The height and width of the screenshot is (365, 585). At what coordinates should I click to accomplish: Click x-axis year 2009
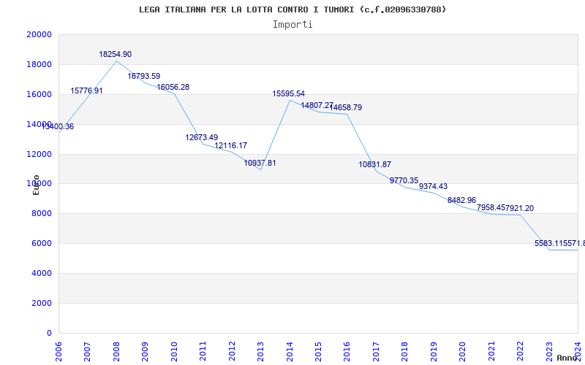pyautogui.click(x=145, y=351)
